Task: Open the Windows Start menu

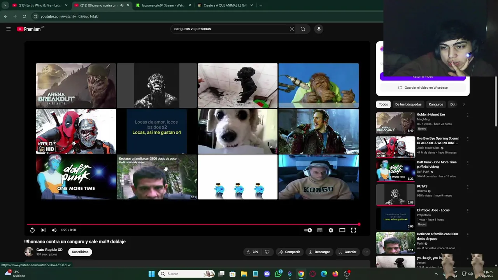Action: [x=151, y=274]
